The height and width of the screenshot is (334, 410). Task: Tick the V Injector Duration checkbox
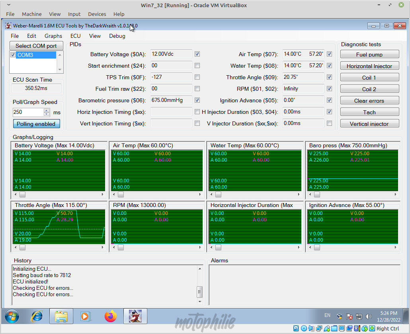(x=330, y=123)
